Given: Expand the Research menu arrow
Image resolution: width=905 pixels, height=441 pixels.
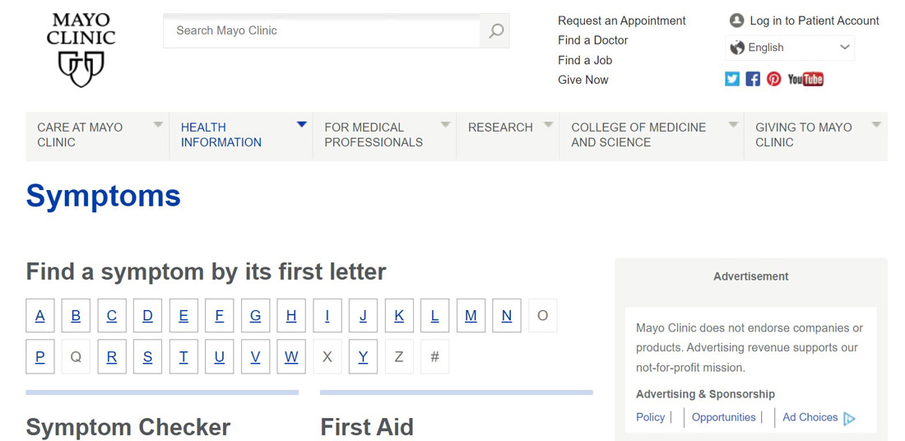Looking at the screenshot, I should point(549,125).
